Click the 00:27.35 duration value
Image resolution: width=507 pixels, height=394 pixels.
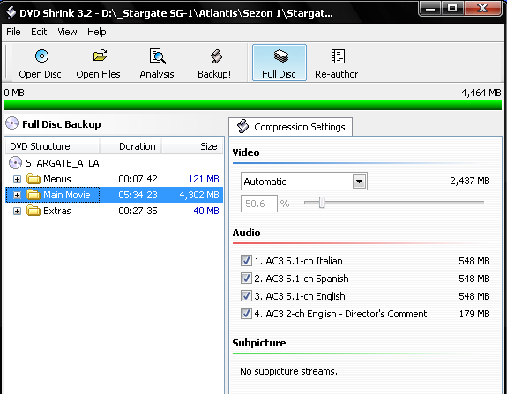138,211
